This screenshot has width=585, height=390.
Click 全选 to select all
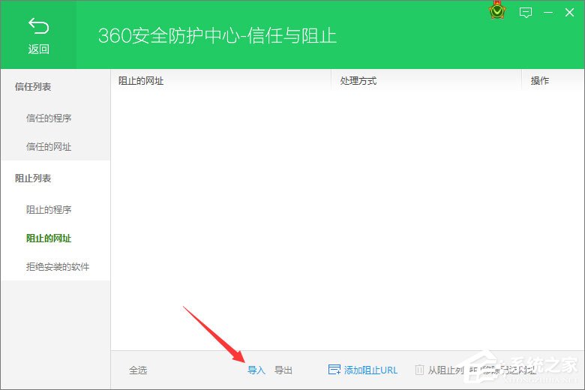click(x=138, y=370)
